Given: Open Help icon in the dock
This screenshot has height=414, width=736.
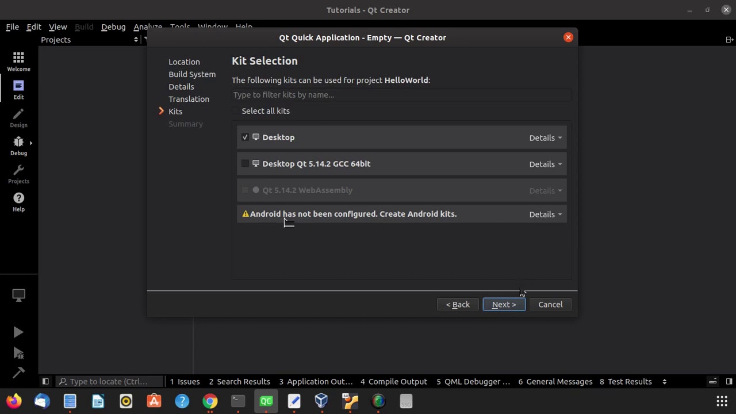Looking at the screenshot, I should [x=182, y=401].
